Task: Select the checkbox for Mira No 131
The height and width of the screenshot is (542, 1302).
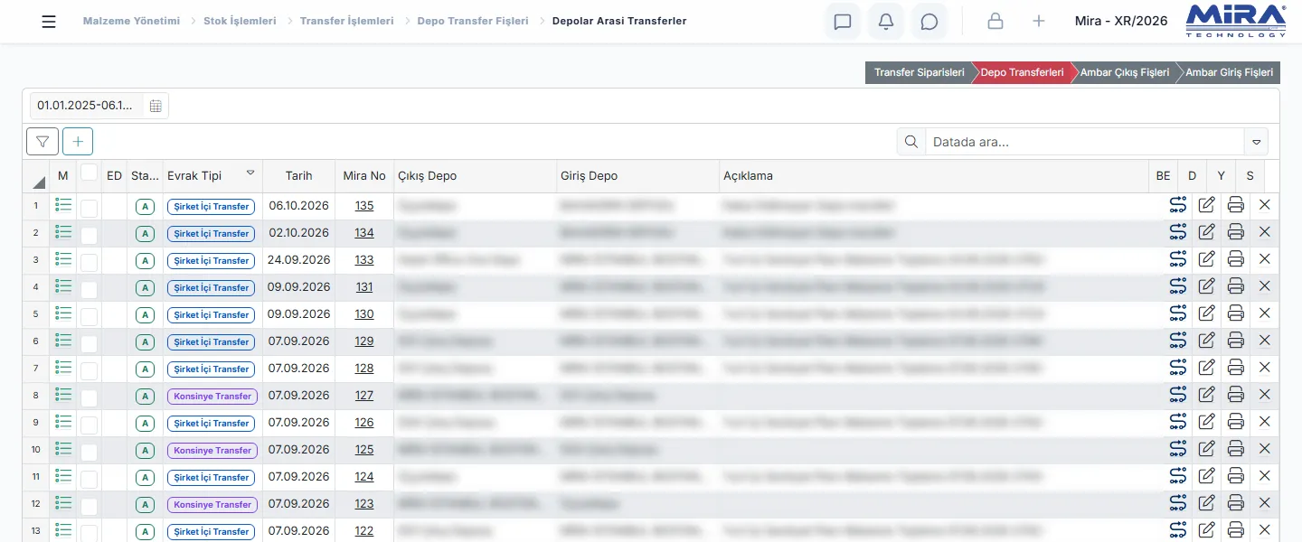Action: pos(89,289)
